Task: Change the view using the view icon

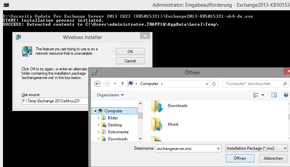Action: tap(256, 95)
